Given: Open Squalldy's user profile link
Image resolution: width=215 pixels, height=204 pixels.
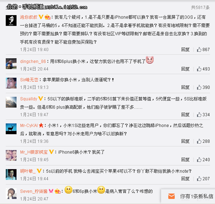Looking at the screenshot, I should [28, 99].
